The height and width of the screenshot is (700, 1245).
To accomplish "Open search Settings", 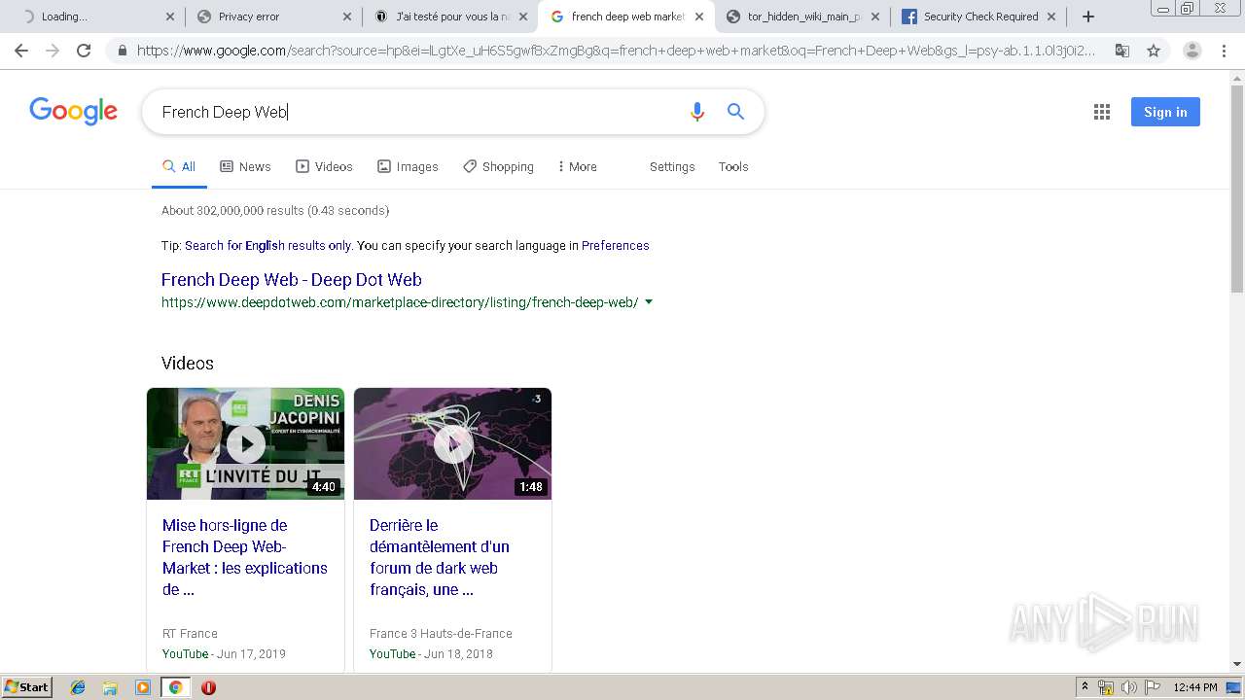I will tap(672, 167).
